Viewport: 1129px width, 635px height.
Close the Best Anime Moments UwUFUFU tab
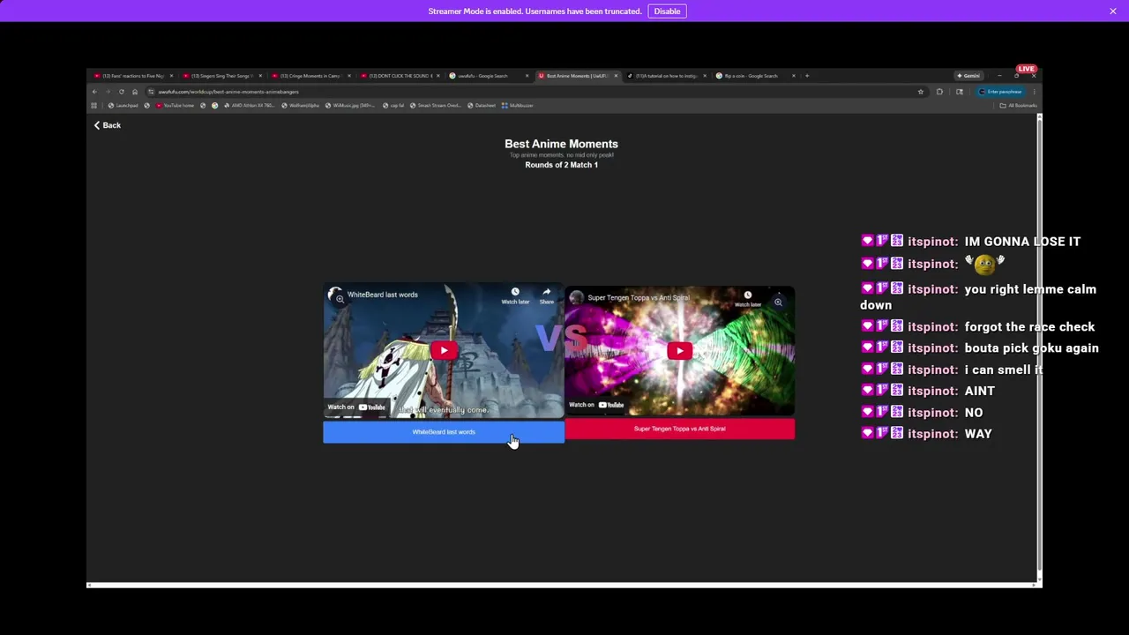616,76
